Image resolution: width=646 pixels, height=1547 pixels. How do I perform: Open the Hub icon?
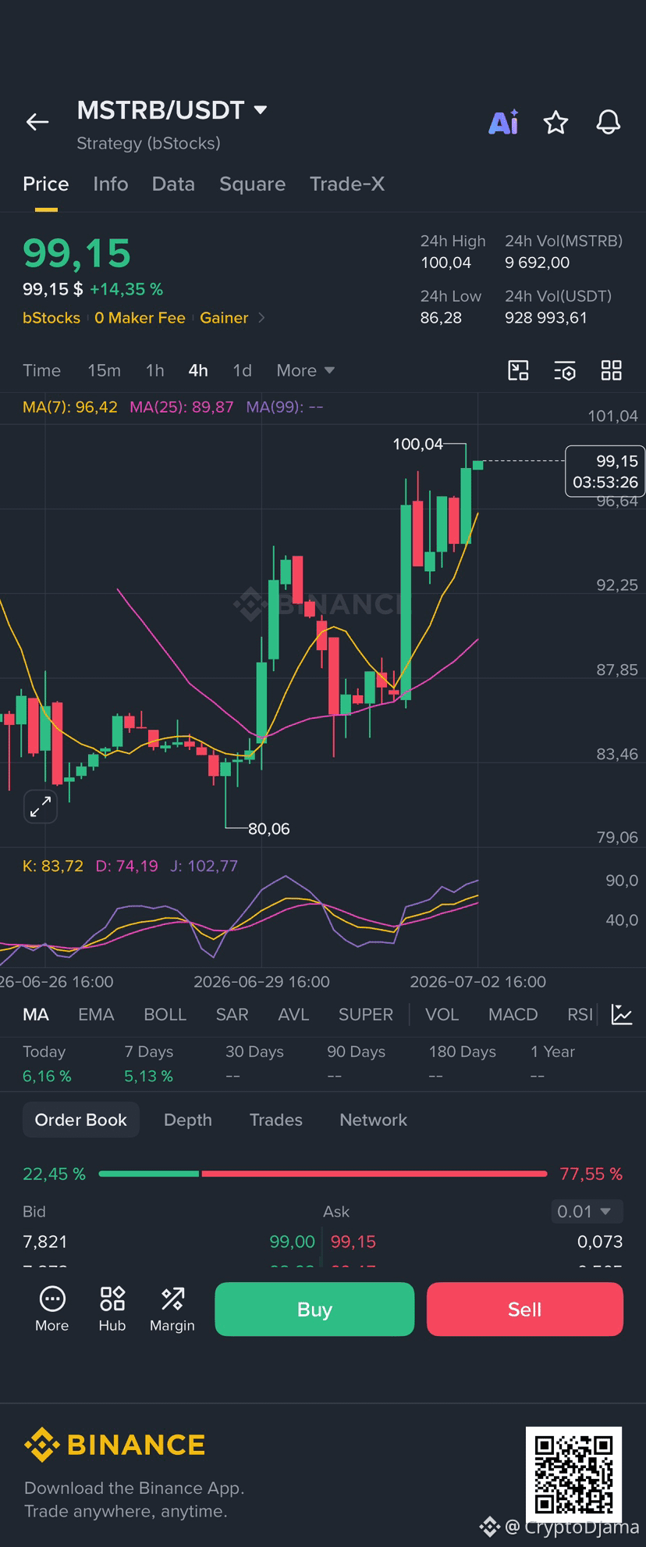[112, 1309]
